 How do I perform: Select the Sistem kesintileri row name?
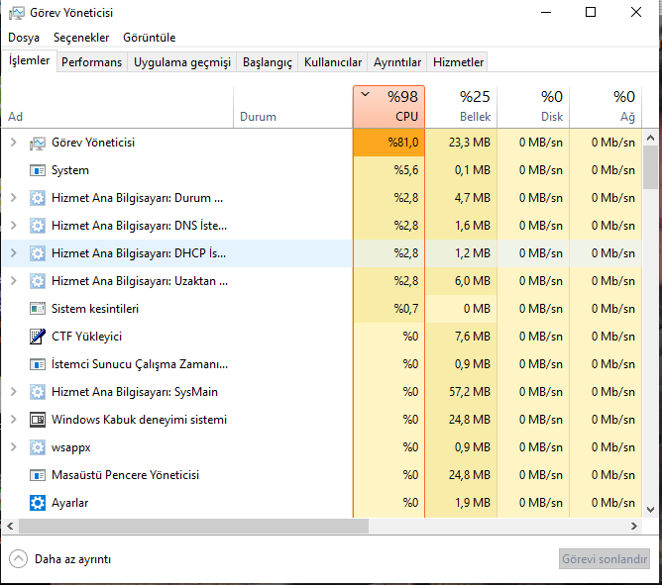[x=95, y=309]
